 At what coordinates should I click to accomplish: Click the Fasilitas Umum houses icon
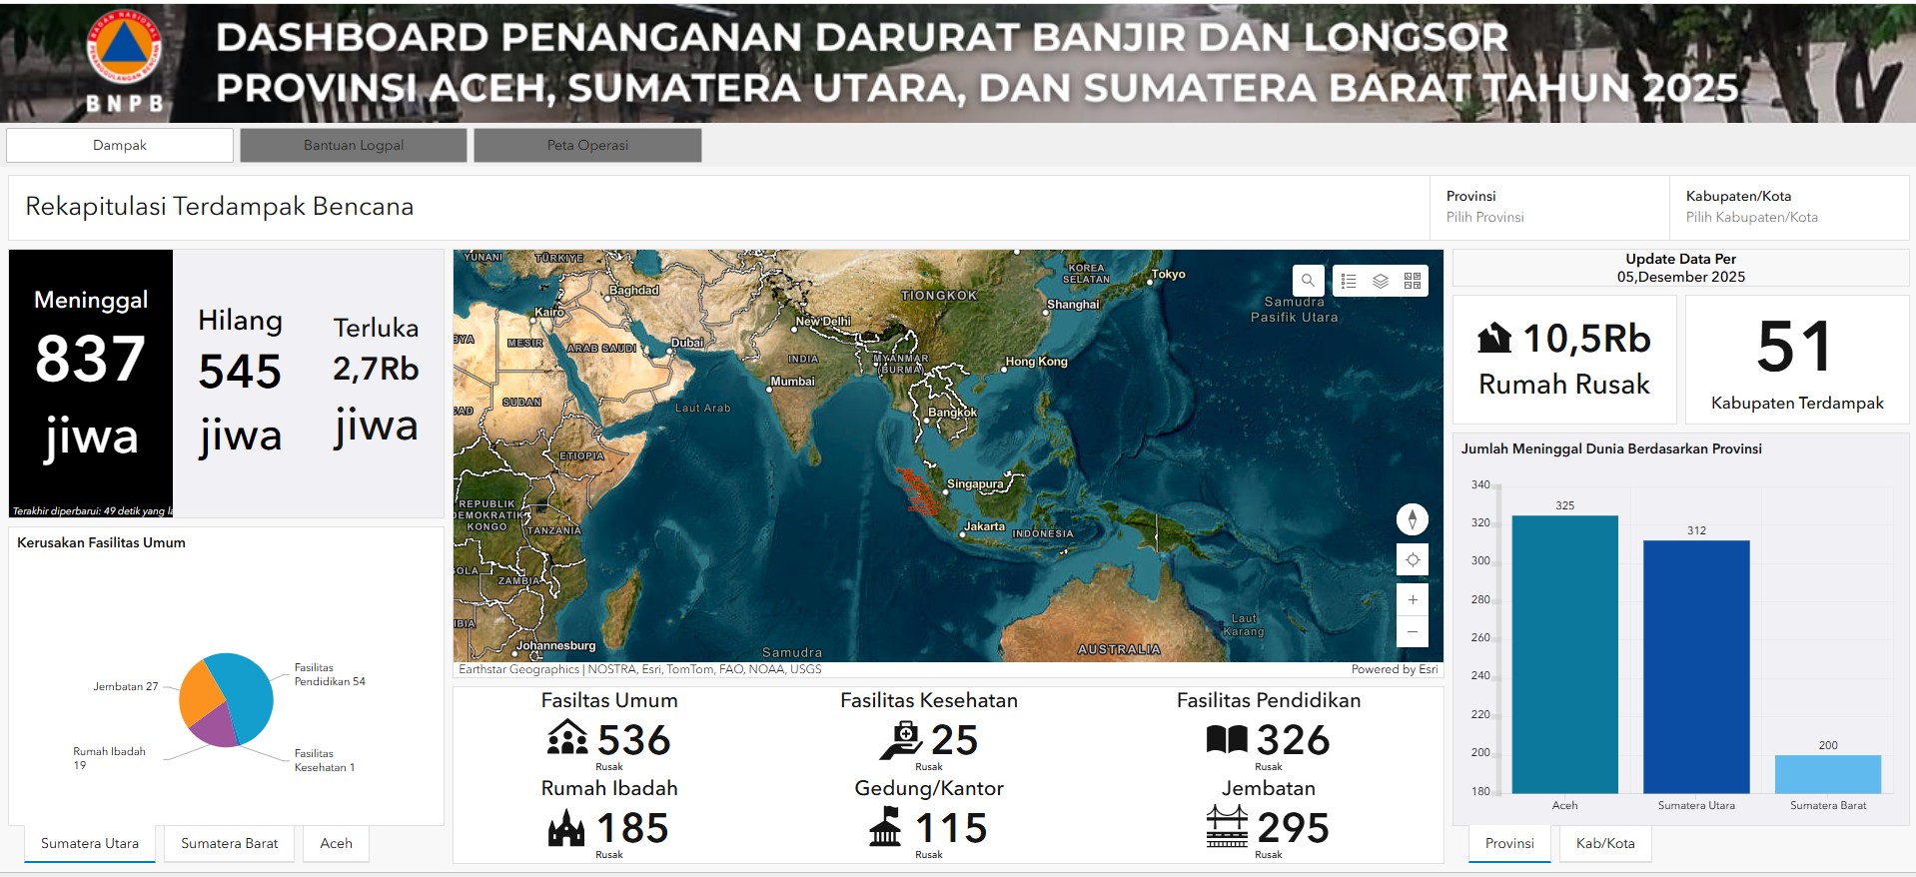tap(567, 738)
